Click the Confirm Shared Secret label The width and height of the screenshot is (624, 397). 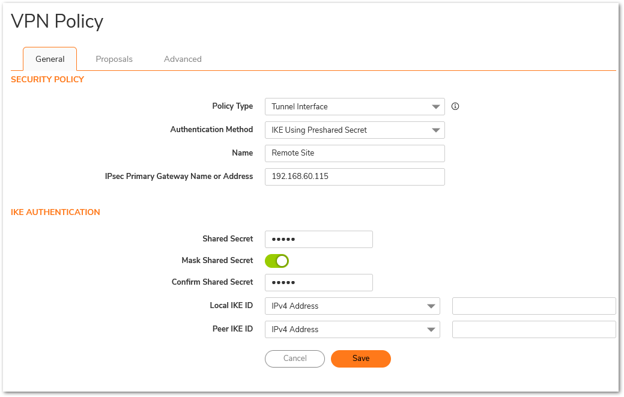coord(212,282)
